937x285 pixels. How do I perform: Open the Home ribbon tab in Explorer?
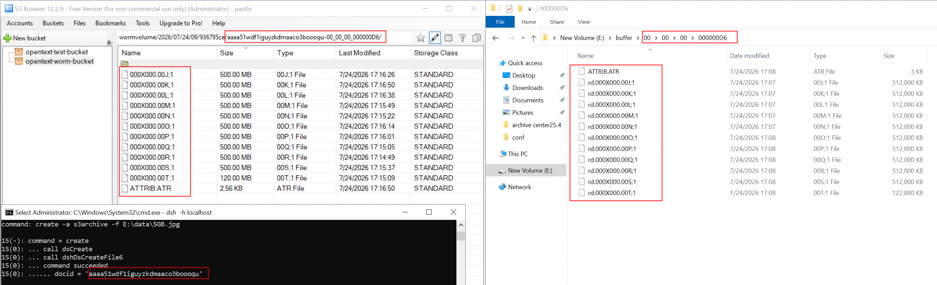[x=528, y=22]
